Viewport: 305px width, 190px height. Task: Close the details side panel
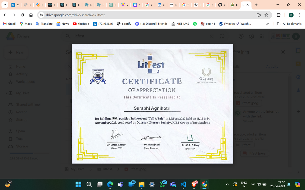pos(283,52)
